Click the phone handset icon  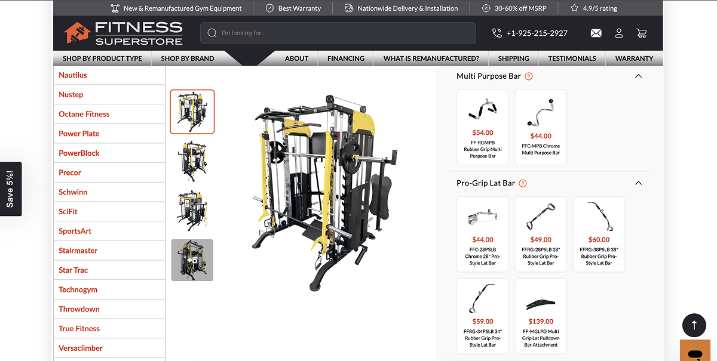497,33
